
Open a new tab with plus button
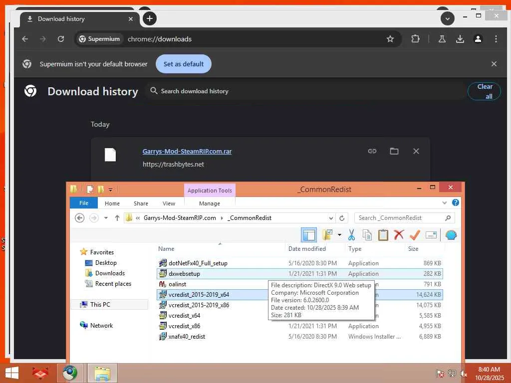(150, 18)
